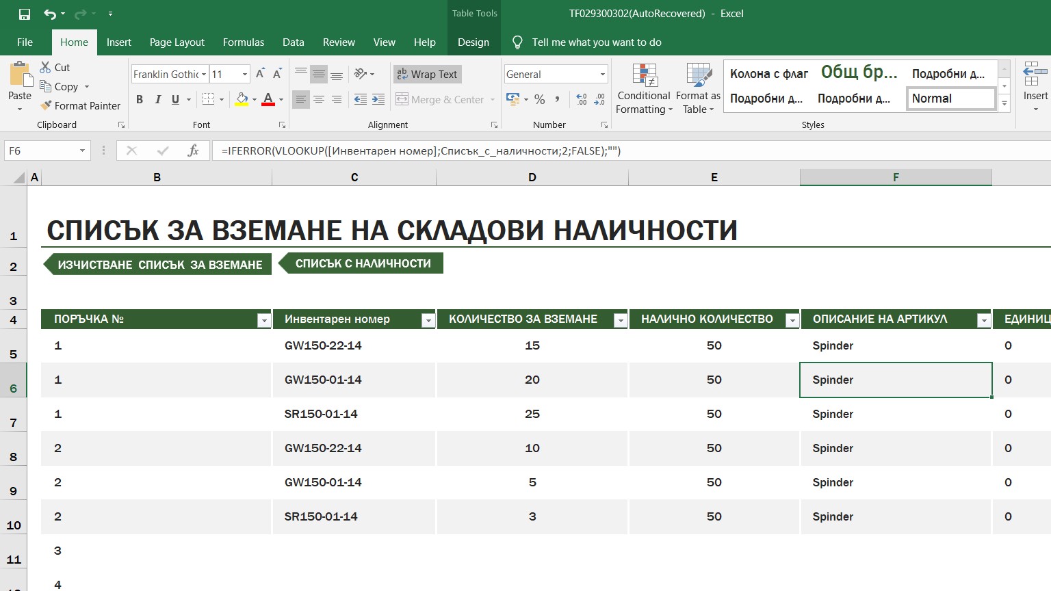Toggle left horizontal alignment

coord(301,99)
